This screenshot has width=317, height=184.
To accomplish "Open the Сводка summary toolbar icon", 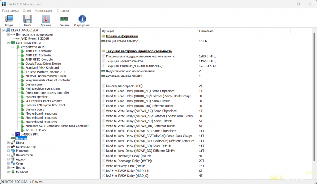I will coord(9,21).
